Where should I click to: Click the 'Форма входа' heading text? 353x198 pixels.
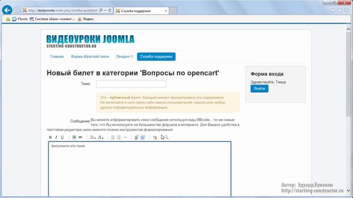click(x=267, y=74)
